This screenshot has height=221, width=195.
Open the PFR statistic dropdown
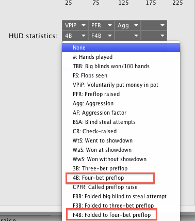click(101, 25)
